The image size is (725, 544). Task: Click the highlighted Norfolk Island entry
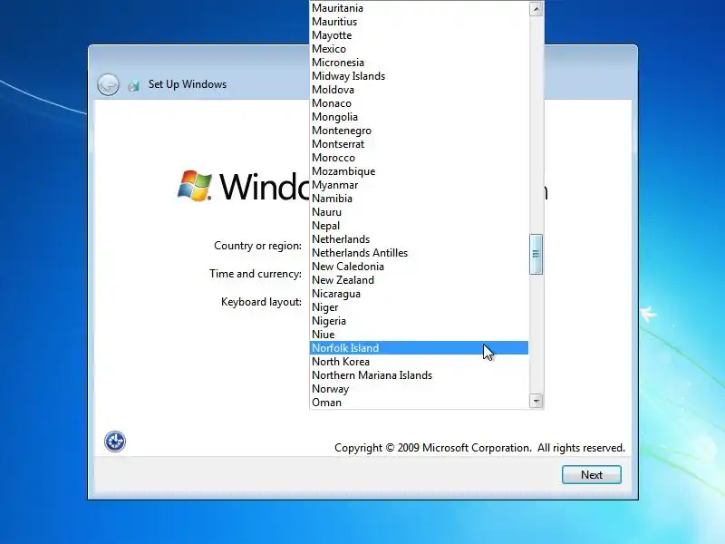click(x=419, y=348)
